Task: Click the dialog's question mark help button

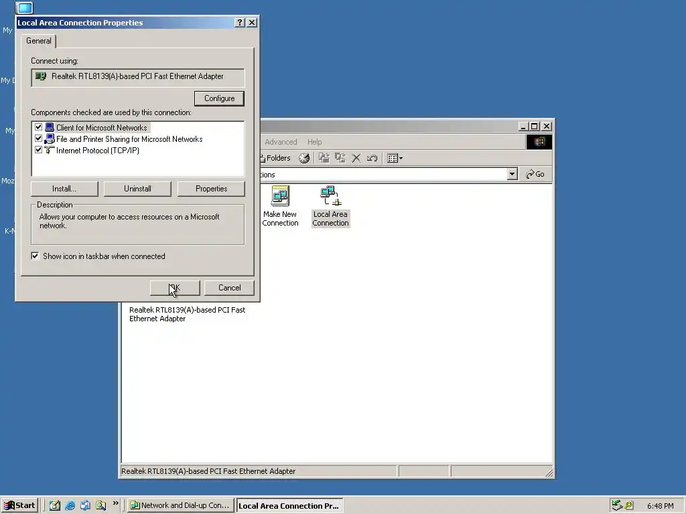Action: click(239, 23)
